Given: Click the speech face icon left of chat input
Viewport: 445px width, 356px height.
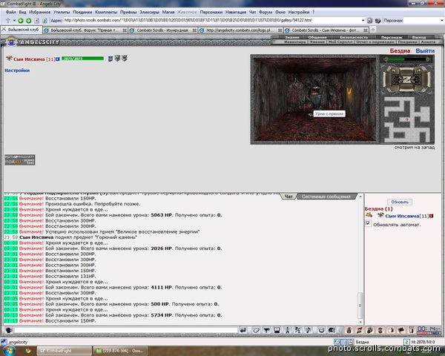Looking at the screenshot, I should coord(9,330).
